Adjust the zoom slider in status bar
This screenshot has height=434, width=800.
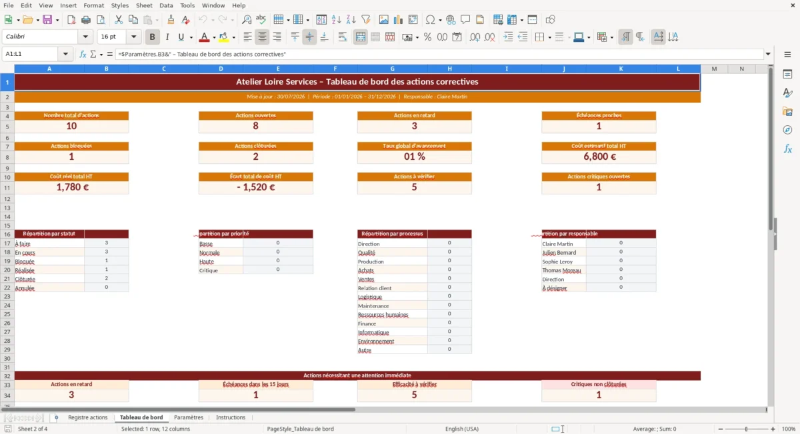[x=746, y=429]
